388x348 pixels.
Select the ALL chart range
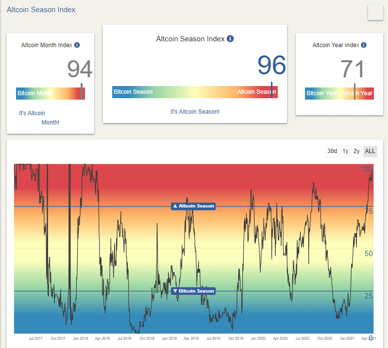coord(370,151)
